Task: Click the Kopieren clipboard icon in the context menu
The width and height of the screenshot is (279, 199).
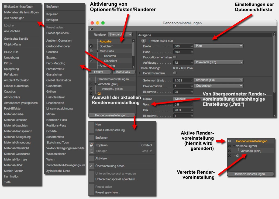Action: 91,145
